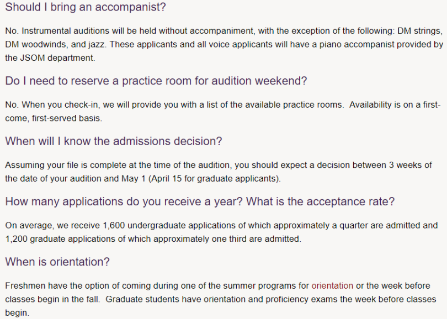Click the "When is orientation?" heading

[57, 262]
